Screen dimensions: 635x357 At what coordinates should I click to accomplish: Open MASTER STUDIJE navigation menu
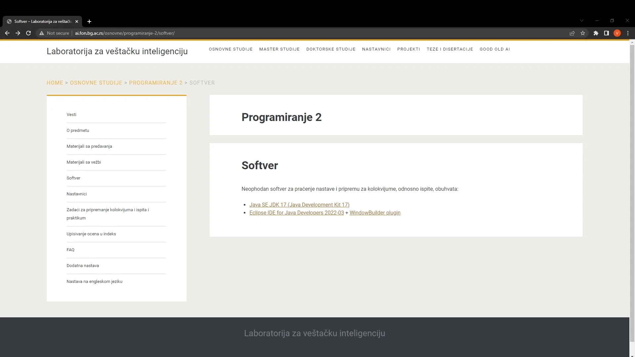click(279, 49)
